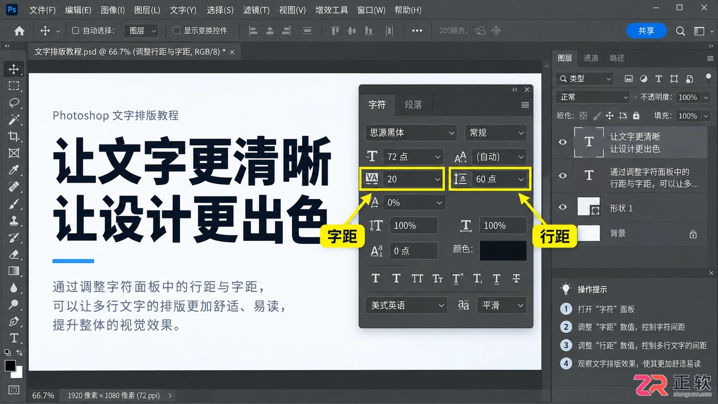Open the options bar more (…) button
This screenshot has height=404, width=718.
pyautogui.click(x=417, y=31)
